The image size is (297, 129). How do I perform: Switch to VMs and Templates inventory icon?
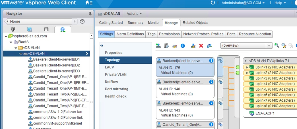point(30,29)
